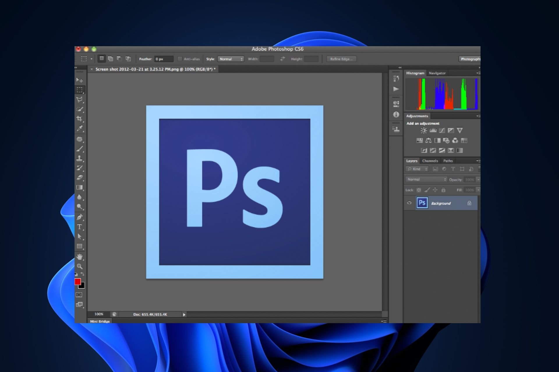Image resolution: width=559 pixels, height=372 pixels.
Task: Open the Layers panel options menu
Action: click(478, 161)
